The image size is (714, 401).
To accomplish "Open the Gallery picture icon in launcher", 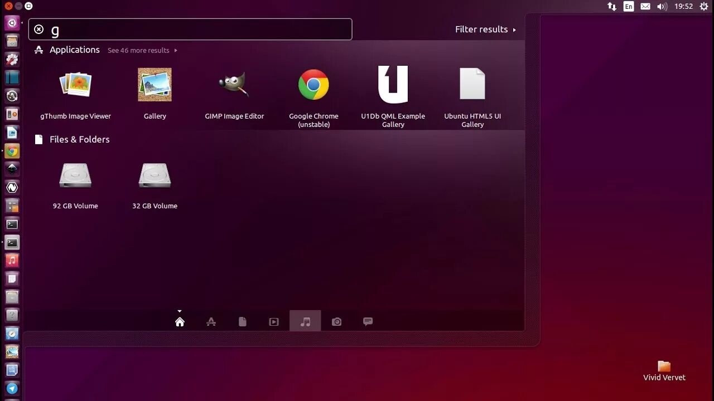I will click(12, 352).
